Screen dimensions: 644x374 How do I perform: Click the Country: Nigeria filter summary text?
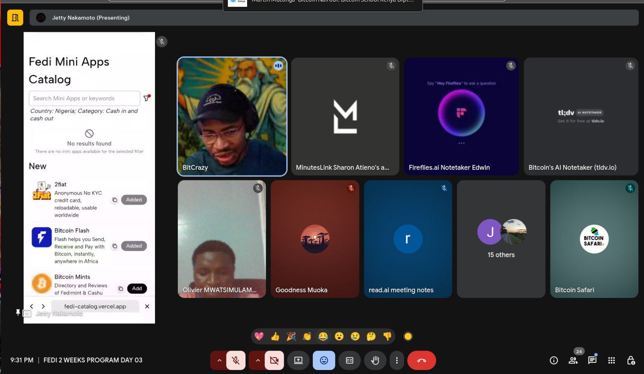click(84, 115)
